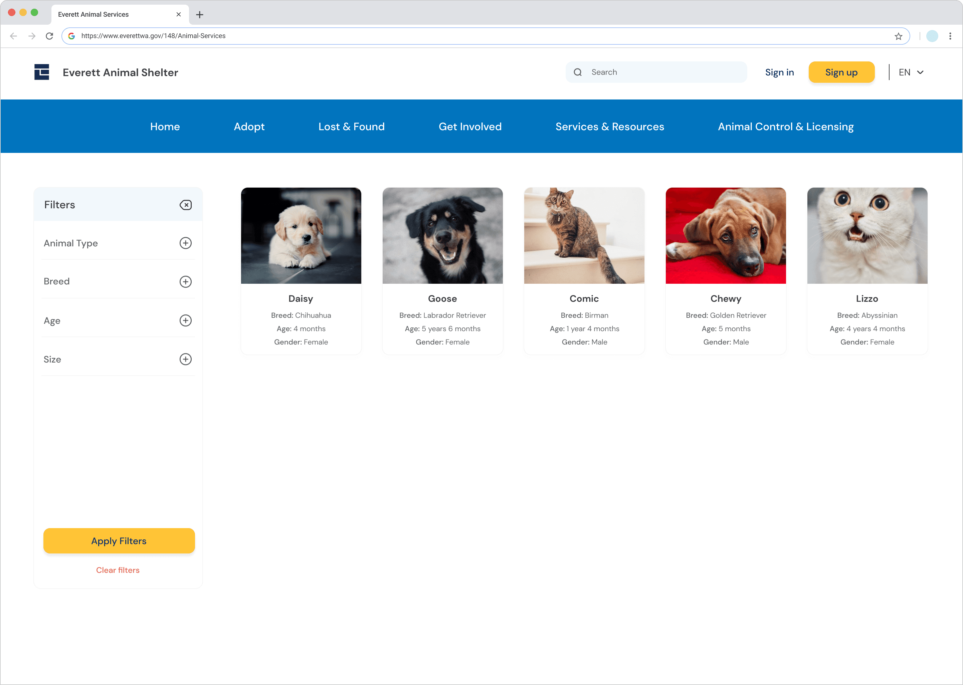The width and height of the screenshot is (963, 685).
Task: Click the Clear filters link
Action: (x=118, y=570)
